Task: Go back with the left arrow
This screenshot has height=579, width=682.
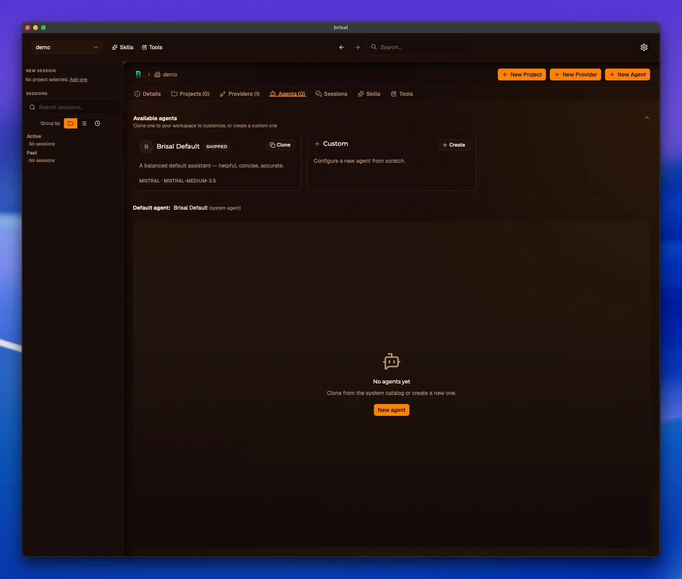Action: pyautogui.click(x=342, y=47)
